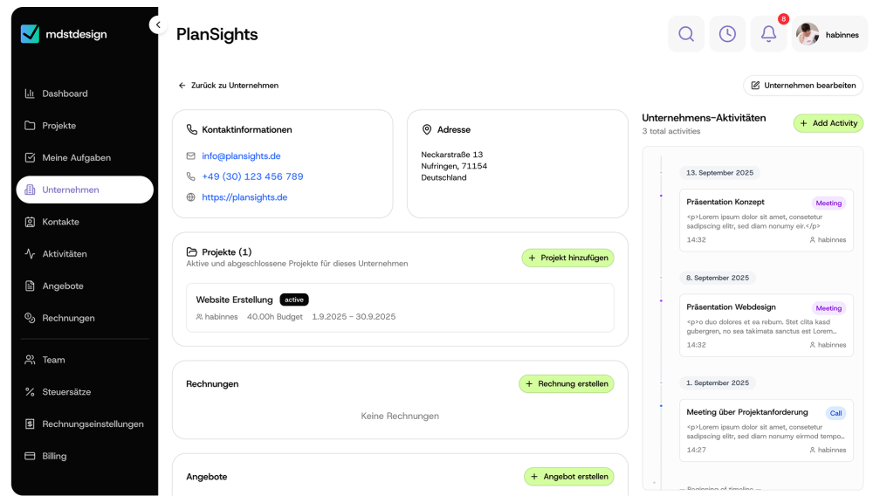Open the https://plansights.de website link
Image resolution: width=894 pixels, height=503 pixels.
pyautogui.click(x=244, y=197)
